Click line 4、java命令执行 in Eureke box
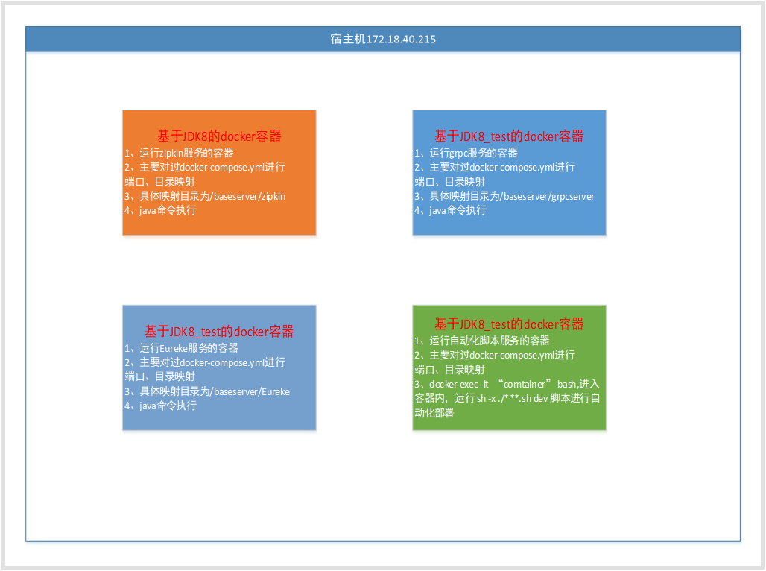Image resolution: width=766 pixels, height=571 pixels. (160, 406)
